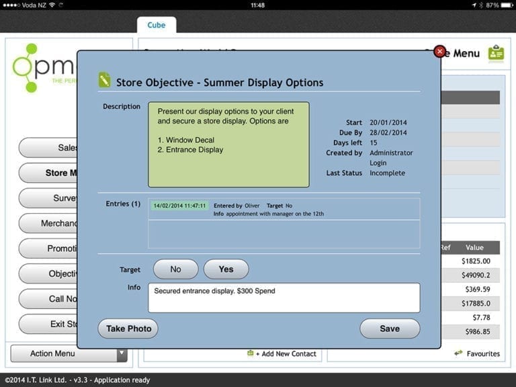Open the Merchandising sidebar button
Screen dimensions: 516x387
pyautogui.click(x=48, y=224)
